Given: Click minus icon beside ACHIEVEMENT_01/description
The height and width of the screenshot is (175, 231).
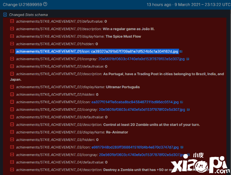Looking at the screenshot, I should tap(12, 29).
